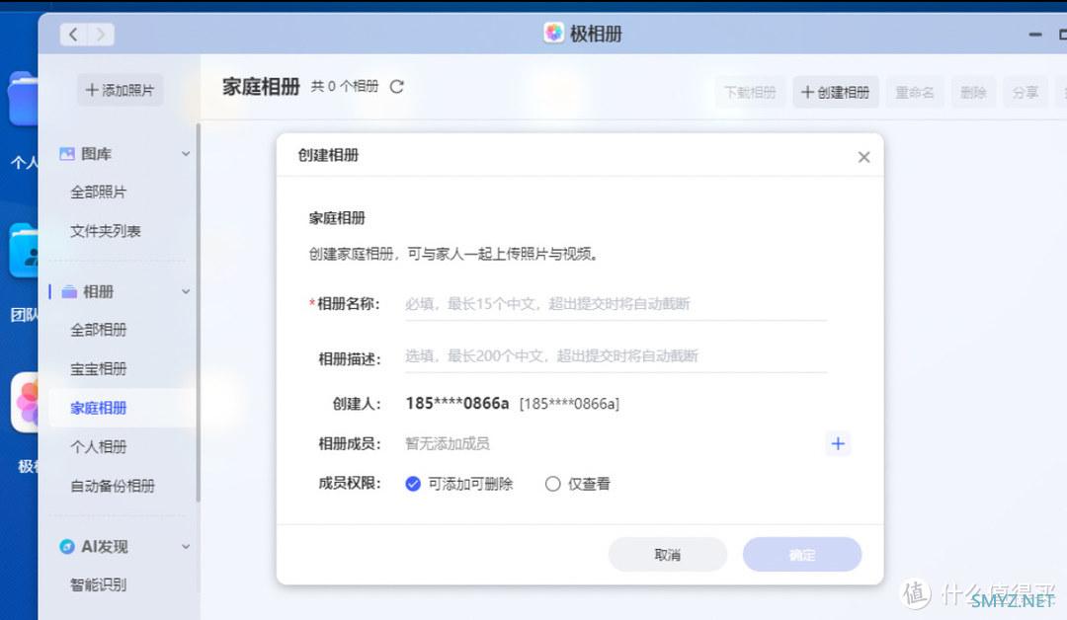Minimize the 极相册 window

coord(1035,34)
